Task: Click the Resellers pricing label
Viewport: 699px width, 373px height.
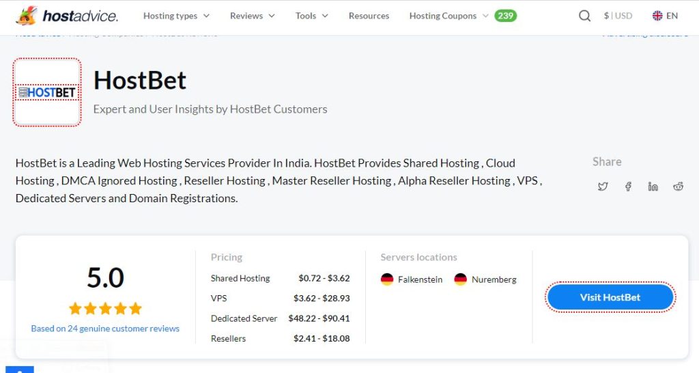Action: tap(228, 338)
